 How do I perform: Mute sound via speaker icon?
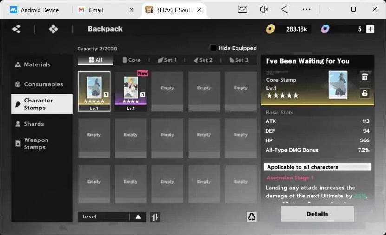coord(264,9)
